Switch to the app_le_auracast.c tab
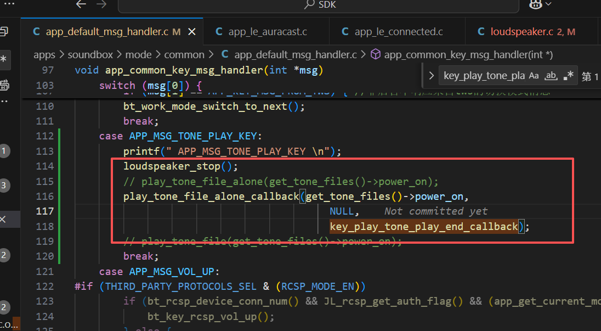 pyautogui.click(x=267, y=32)
